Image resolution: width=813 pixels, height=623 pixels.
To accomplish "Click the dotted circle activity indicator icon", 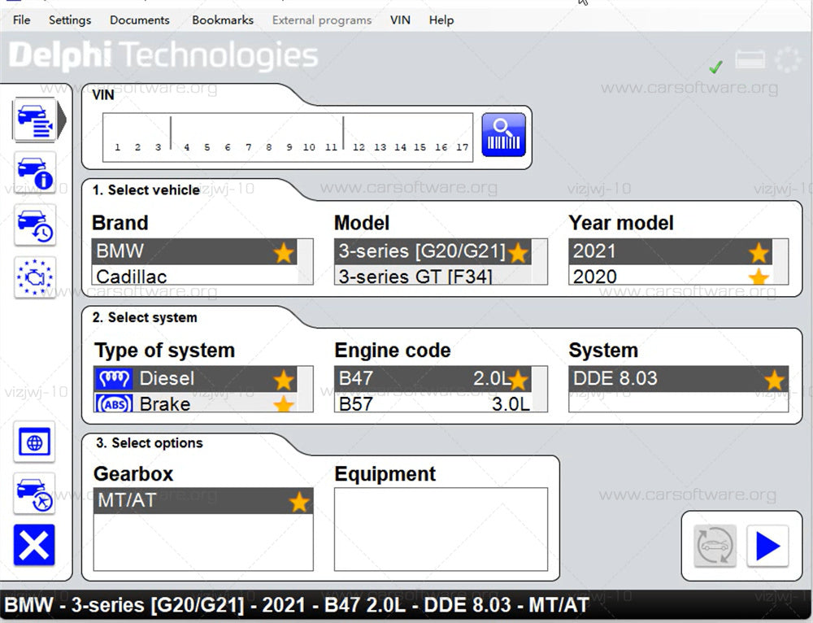I will (x=788, y=59).
